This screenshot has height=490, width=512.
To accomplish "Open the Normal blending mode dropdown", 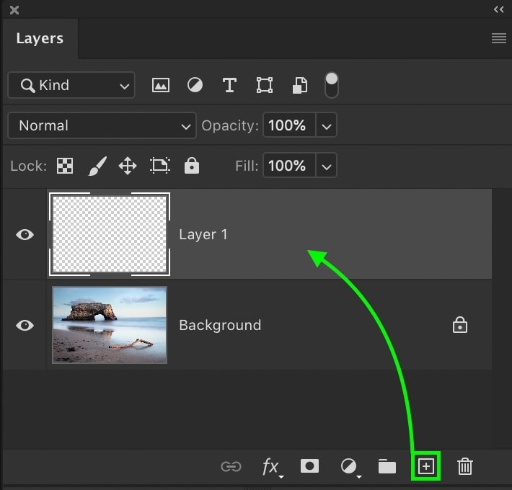I will 102,125.
